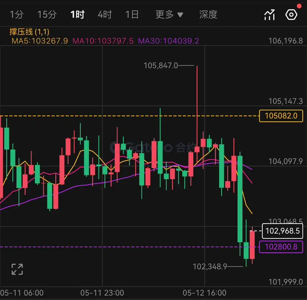Select the 102800.8 support line label
The width and height of the screenshot is (307, 300).
click(281, 247)
